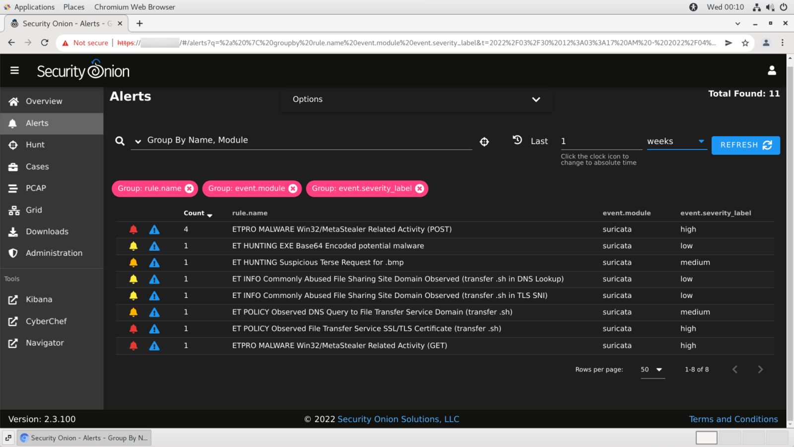Bookmark this page with the star icon

coord(745,43)
